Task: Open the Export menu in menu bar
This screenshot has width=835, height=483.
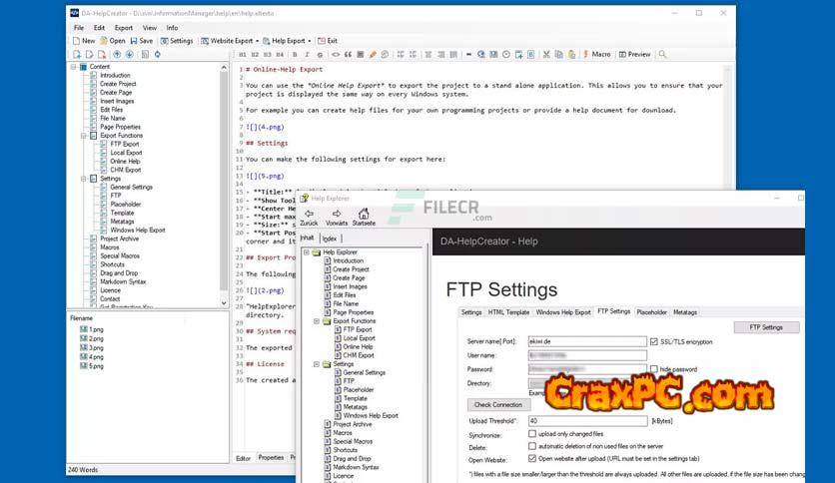Action: point(123,28)
